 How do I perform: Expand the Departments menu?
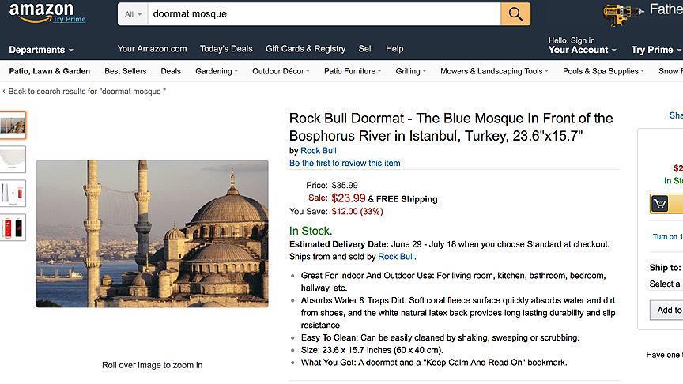pos(40,50)
